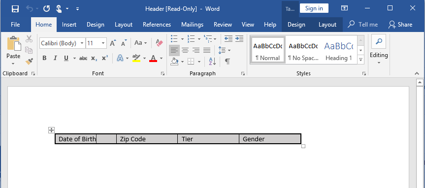Apply the Heading 1 style
The height and width of the screenshot is (188, 425).
click(x=338, y=50)
